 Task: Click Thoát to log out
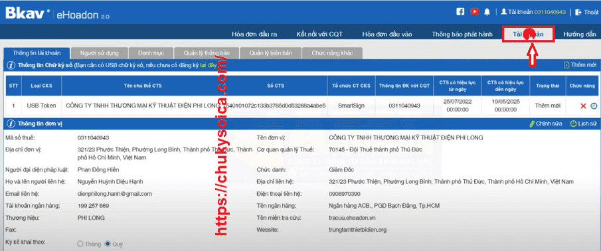586,12
